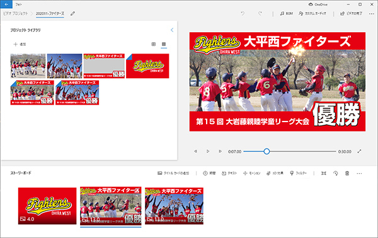Click the preview seek bar handle
The height and width of the screenshot is (238, 378).
coord(266,151)
